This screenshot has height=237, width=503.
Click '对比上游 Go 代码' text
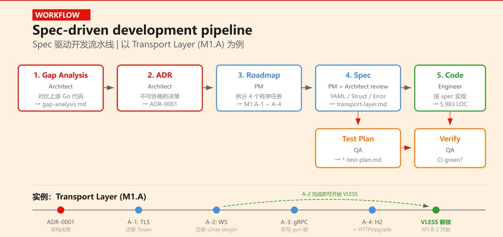tap(61, 96)
